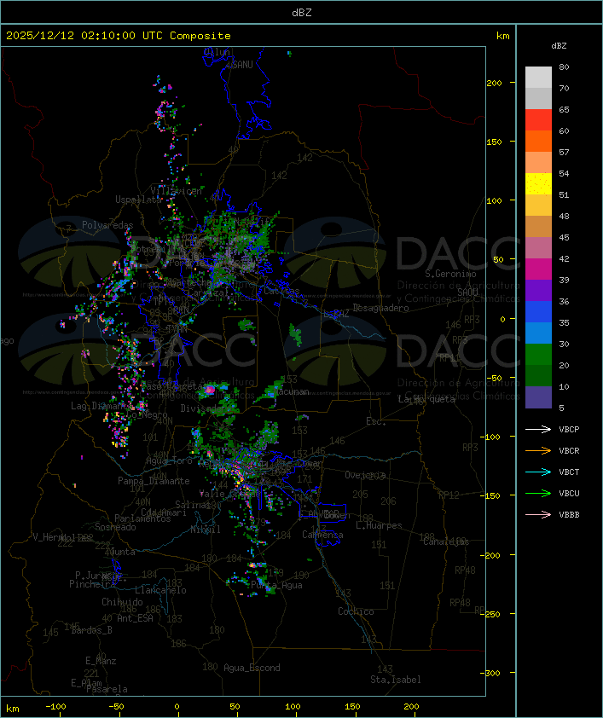603x718 pixels.
Task: Click the Punta_Agua map label
Action: [276, 585]
